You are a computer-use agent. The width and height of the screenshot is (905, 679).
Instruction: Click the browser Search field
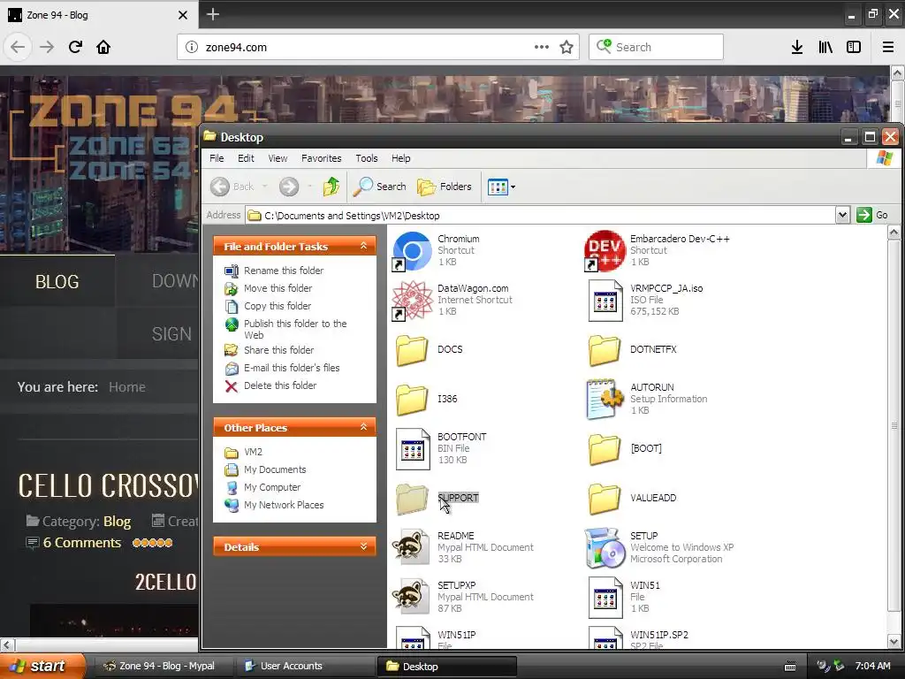tap(657, 47)
